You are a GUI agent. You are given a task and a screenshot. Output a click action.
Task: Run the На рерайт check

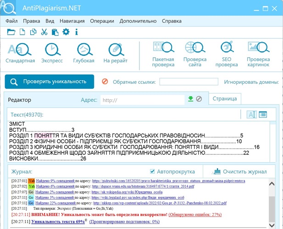(116, 53)
